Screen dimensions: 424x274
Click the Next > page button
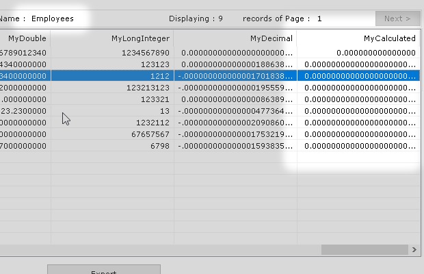coord(397,18)
